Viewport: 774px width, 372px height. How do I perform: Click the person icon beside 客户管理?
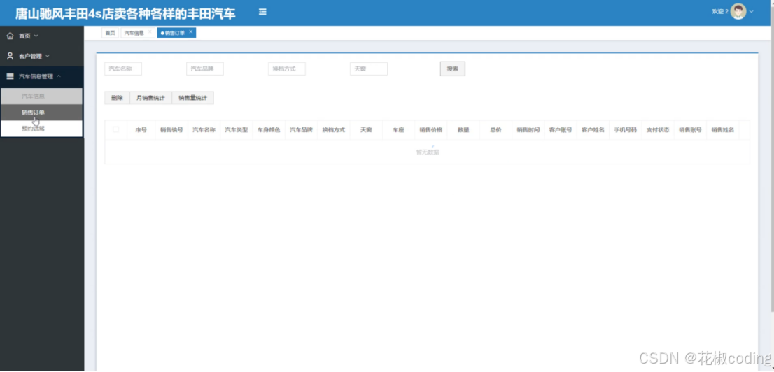click(10, 56)
